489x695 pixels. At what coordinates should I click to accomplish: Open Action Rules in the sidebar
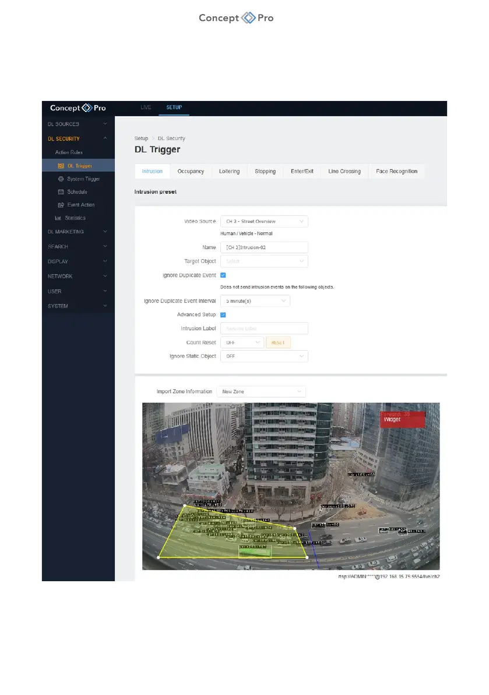[x=69, y=152]
